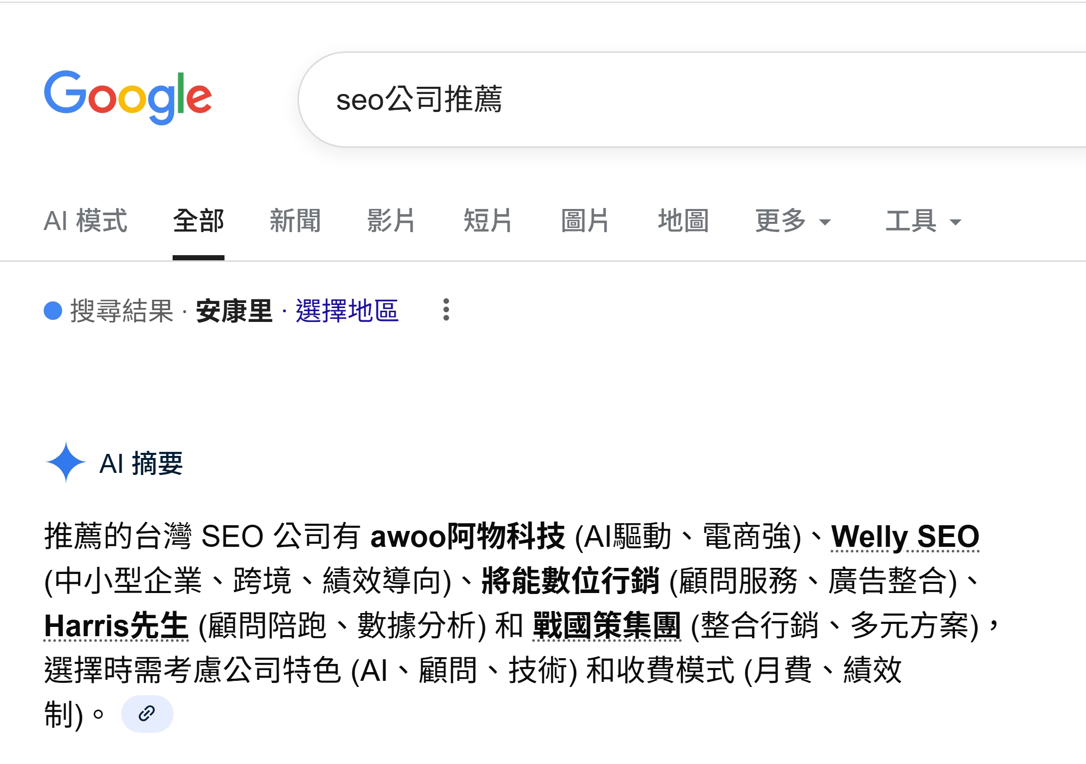1086x764 pixels.
Task: Click the 選擇地區 link
Action: click(347, 311)
